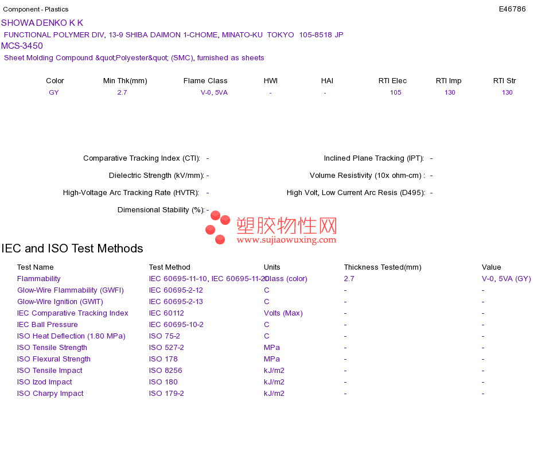Viewport: 545px width, 459px height.
Task: Open the 'Glow-Wire Flammability (GWFI)' link
Action: pyautogui.click(x=71, y=290)
